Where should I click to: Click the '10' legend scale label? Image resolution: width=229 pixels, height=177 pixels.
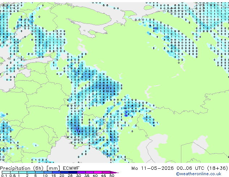click(45, 176)
